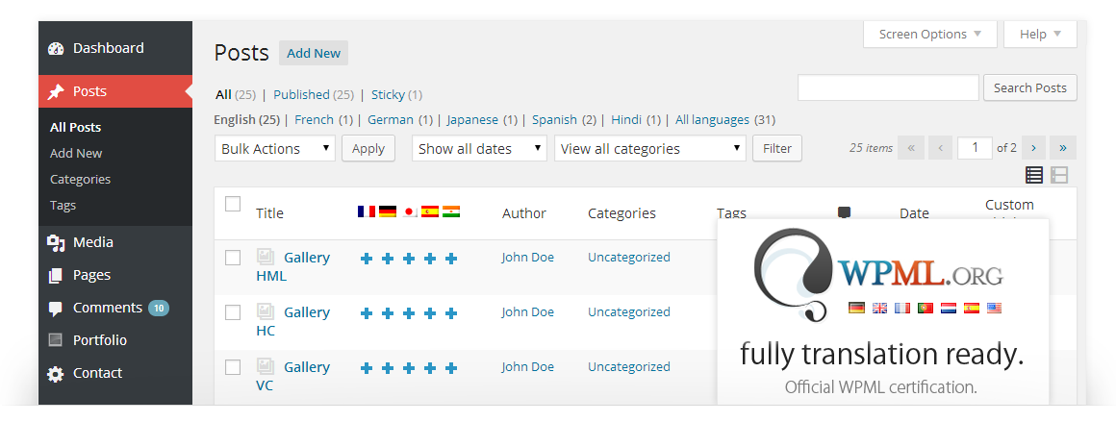Click the Add New button beside Posts
Image resolution: width=1116 pixels, height=422 pixels.
point(314,53)
